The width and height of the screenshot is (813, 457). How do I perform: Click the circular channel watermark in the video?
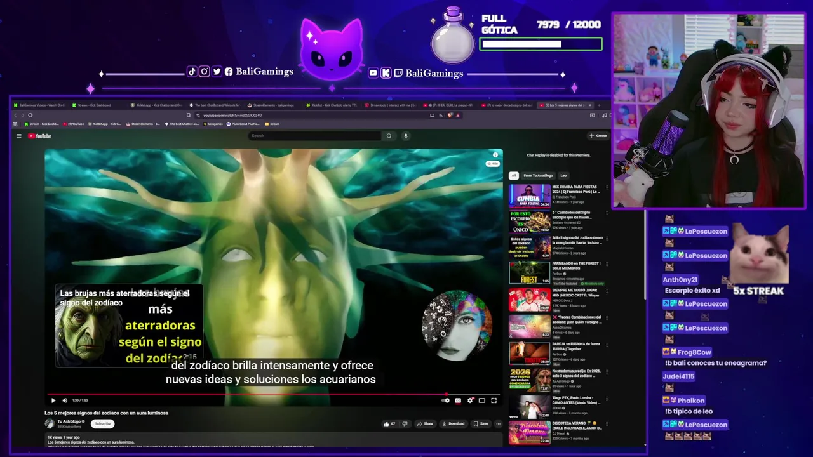tap(457, 326)
